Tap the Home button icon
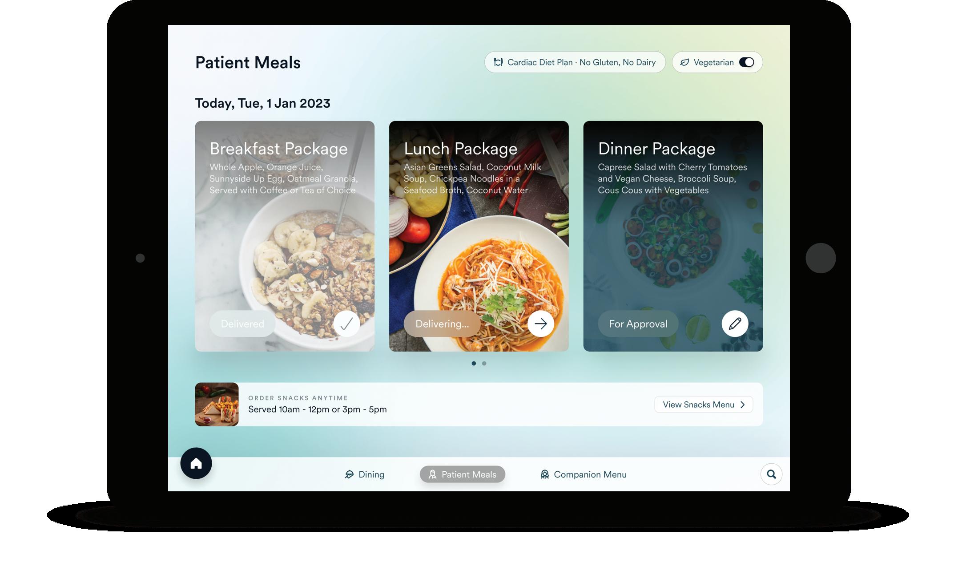The image size is (958, 583). pyautogui.click(x=196, y=463)
